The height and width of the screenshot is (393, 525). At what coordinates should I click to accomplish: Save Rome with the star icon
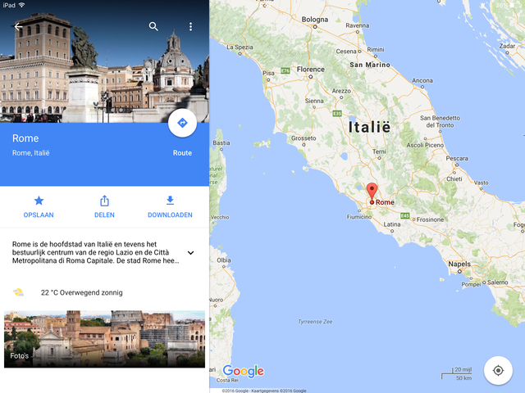click(39, 201)
